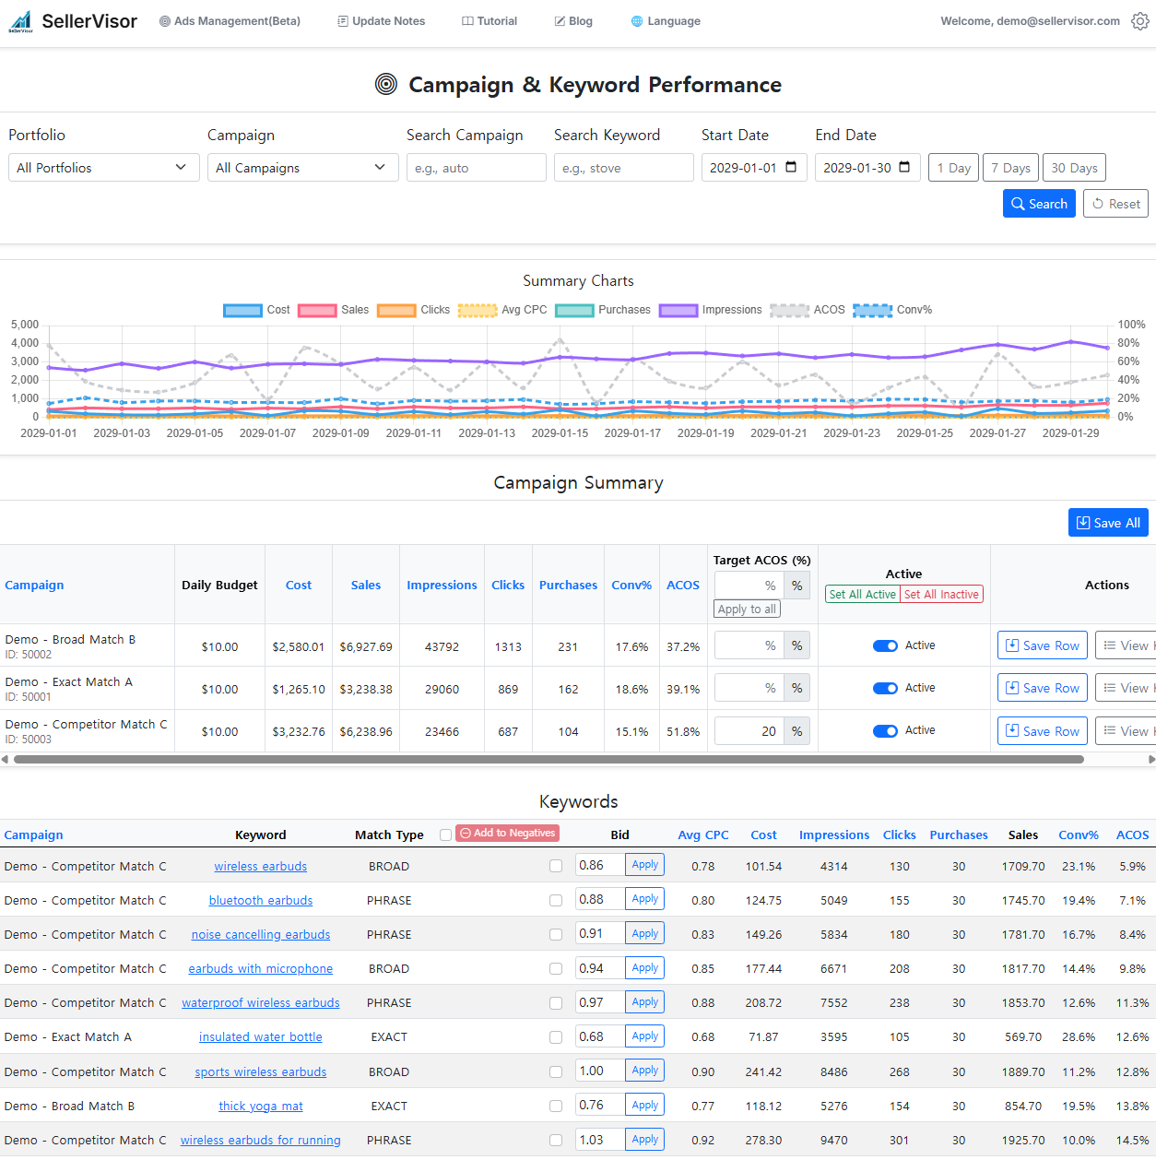This screenshot has height=1160, width=1156.
Task: Click Set All Inactive button
Action: [x=941, y=595]
